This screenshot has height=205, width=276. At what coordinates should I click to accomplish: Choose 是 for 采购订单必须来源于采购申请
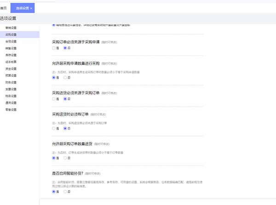(x=54, y=48)
